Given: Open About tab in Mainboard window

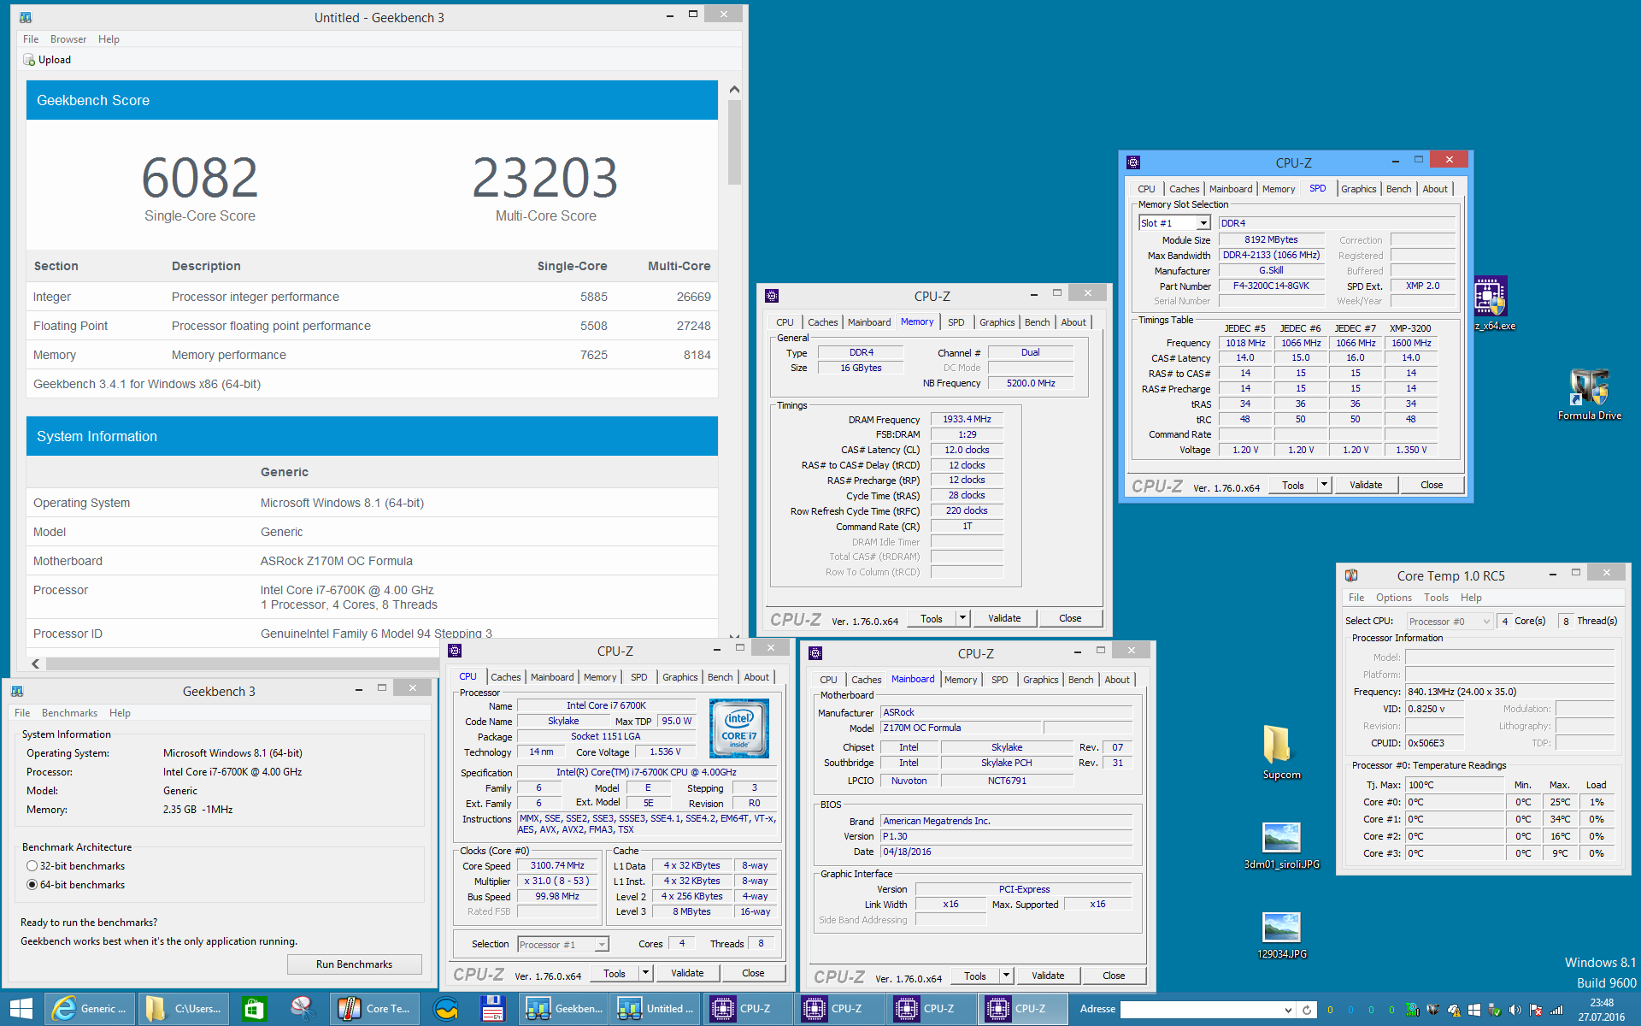Looking at the screenshot, I should click(x=1116, y=680).
